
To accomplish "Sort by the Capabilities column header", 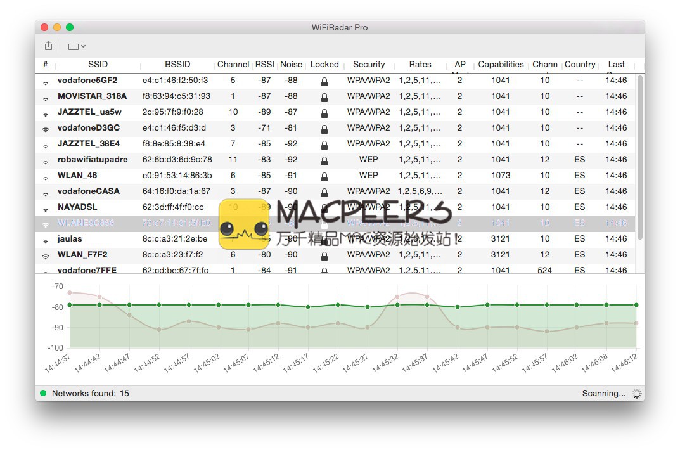I will coord(501,64).
